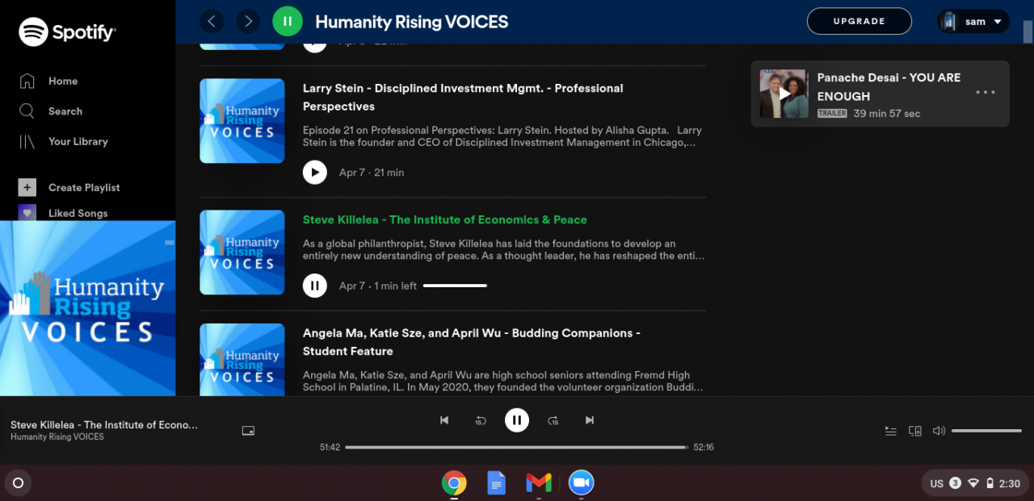Toggle picture-in-picture mini player
This screenshot has height=501, width=1034.
pyautogui.click(x=248, y=431)
